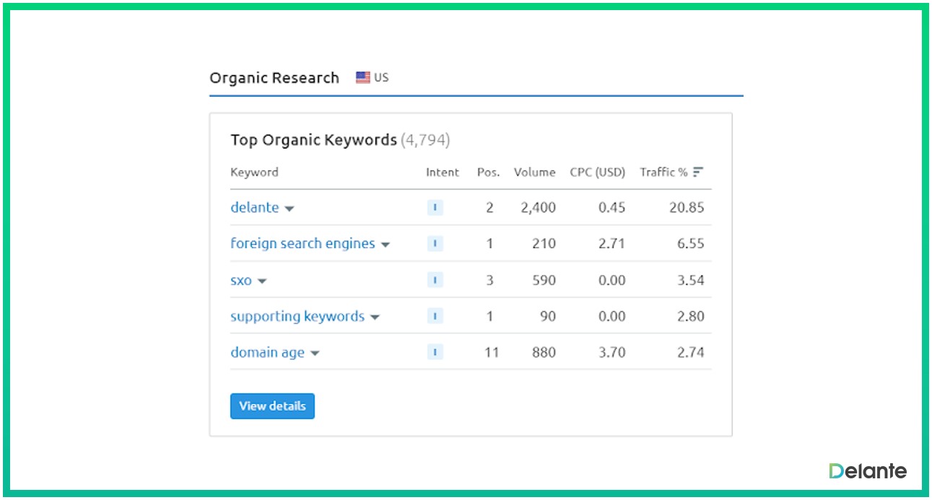Expand the domain age dropdown arrow
Image resolution: width=932 pixels, height=500 pixels.
(315, 354)
